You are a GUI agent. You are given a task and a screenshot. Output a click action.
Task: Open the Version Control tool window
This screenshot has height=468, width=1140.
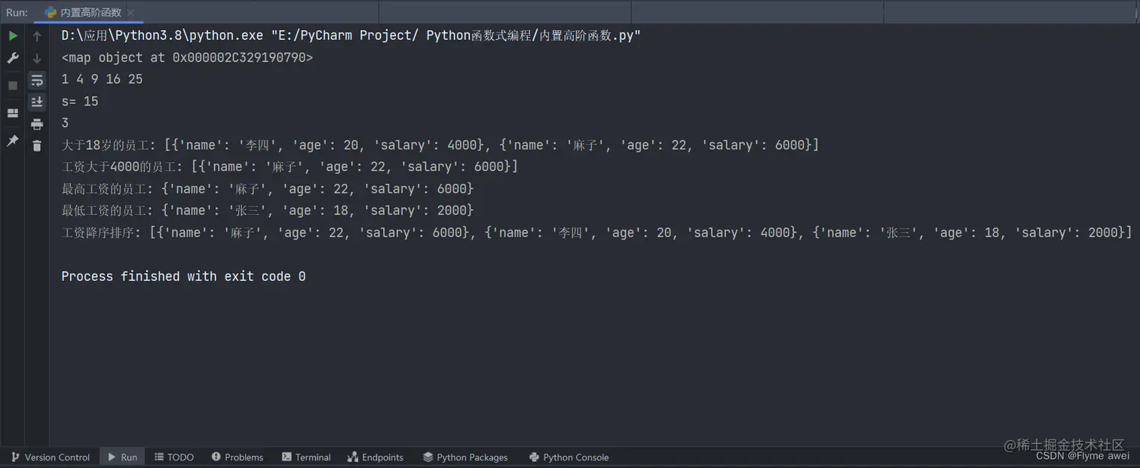(50, 457)
